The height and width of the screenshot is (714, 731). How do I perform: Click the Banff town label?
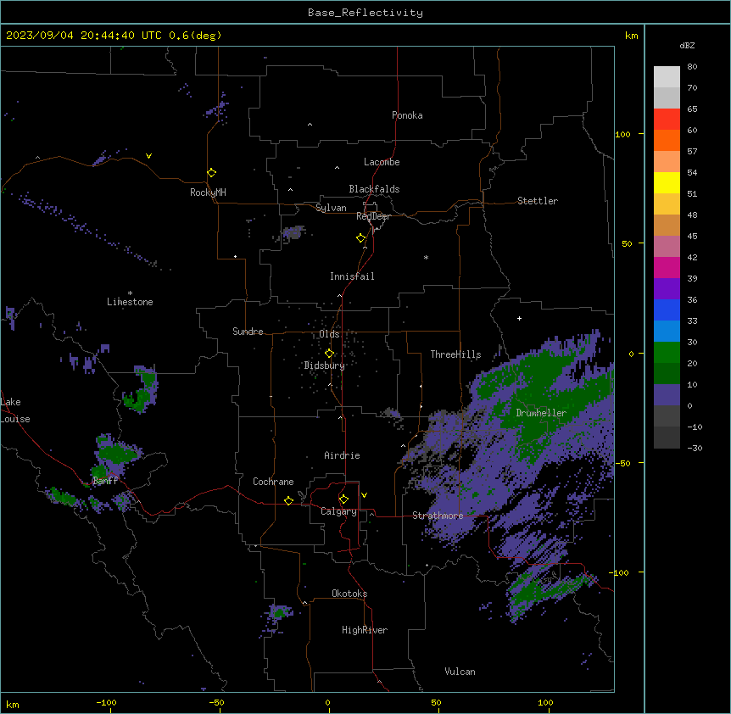click(105, 481)
